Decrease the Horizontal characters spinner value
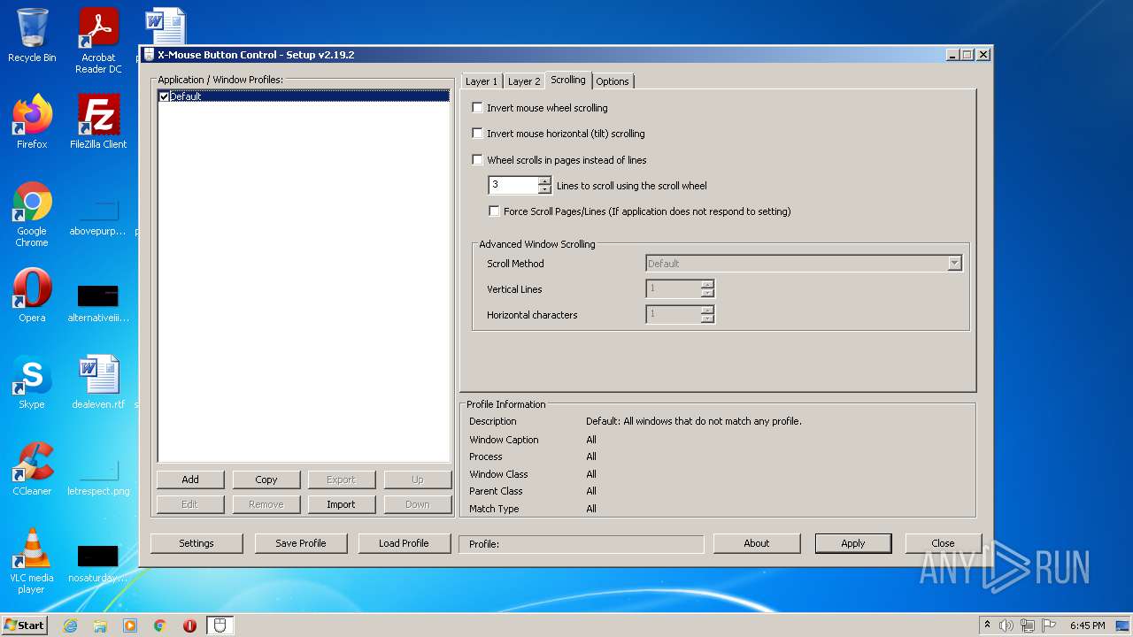The width and height of the screenshot is (1133, 637). [707, 318]
